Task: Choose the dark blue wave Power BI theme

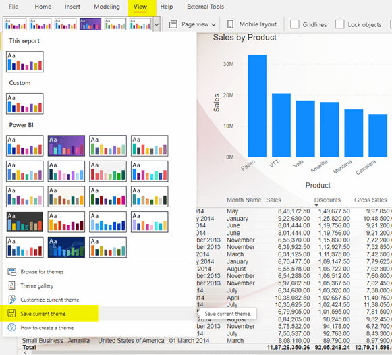Action: click(x=66, y=247)
